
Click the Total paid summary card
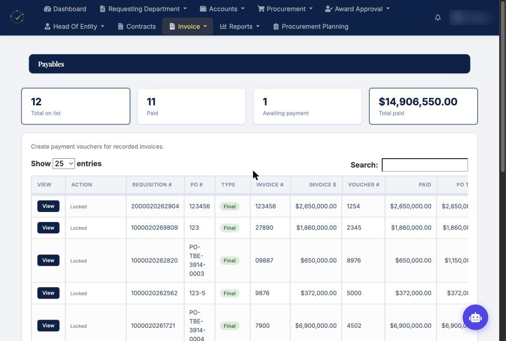click(423, 106)
